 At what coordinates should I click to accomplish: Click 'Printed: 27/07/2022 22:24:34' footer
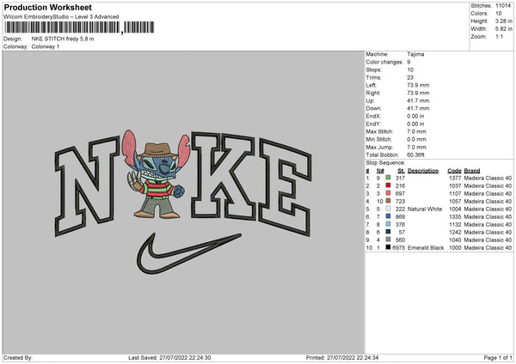[342, 357]
